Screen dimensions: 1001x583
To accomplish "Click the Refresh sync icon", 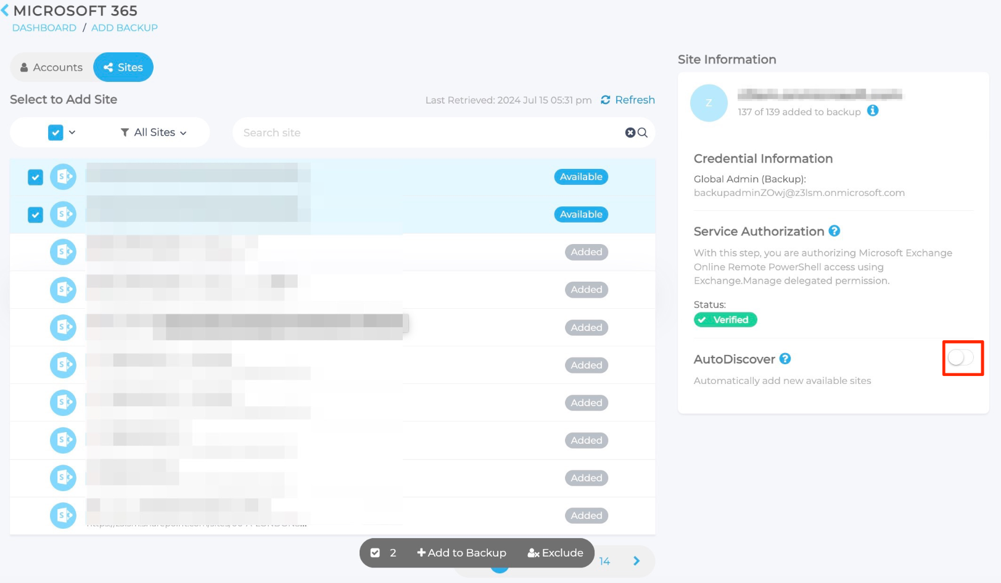I will (605, 100).
